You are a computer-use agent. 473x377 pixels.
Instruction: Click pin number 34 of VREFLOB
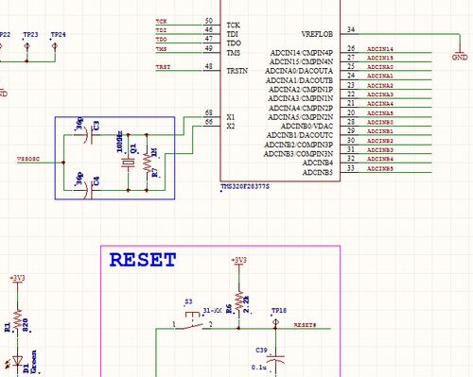pyautogui.click(x=351, y=29)
